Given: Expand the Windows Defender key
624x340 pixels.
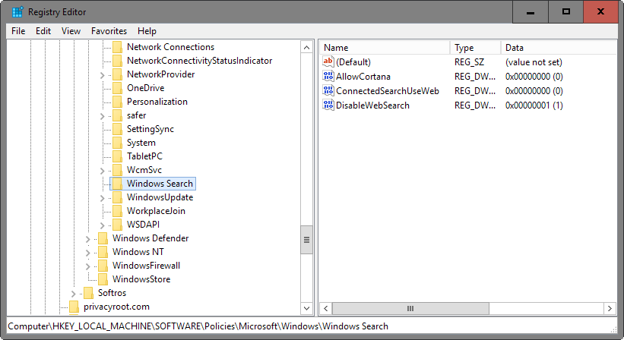Looking at the screenshot, I should pos(88,239).
